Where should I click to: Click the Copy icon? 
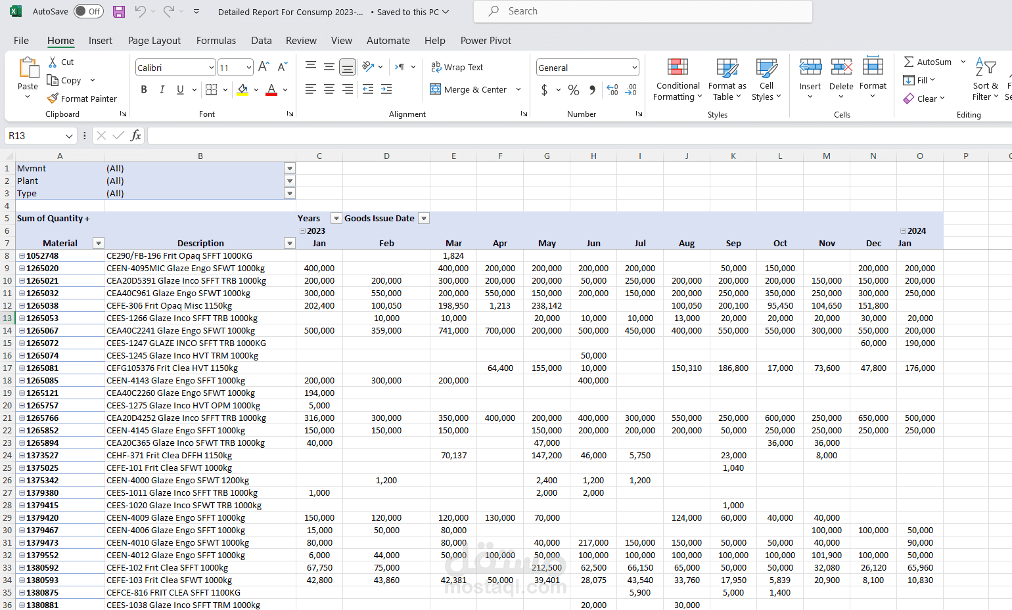point(53,80)
